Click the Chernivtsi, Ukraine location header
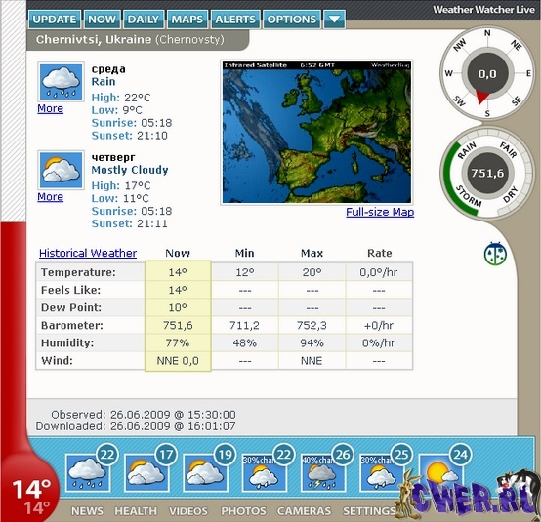Screen dimensions: 541x522 point(138,40)
